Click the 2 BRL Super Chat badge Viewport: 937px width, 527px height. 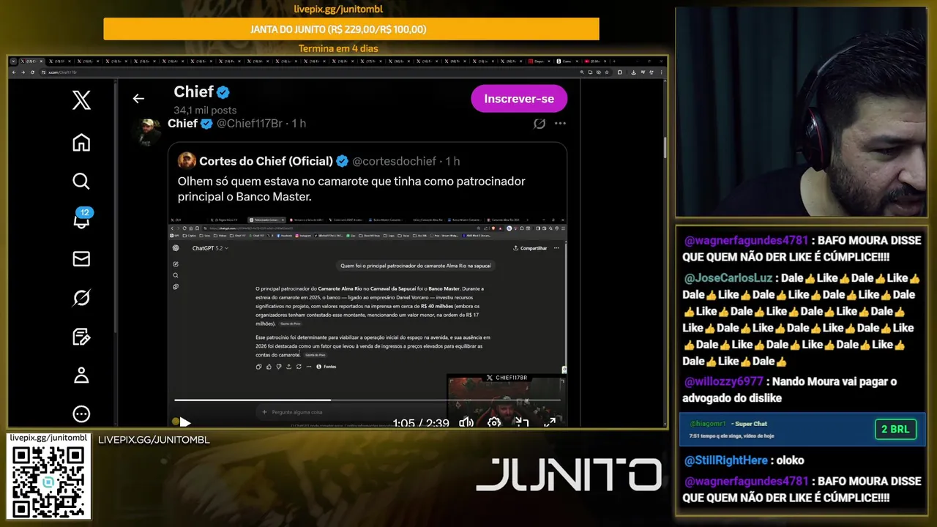click(x=895, y=429)
